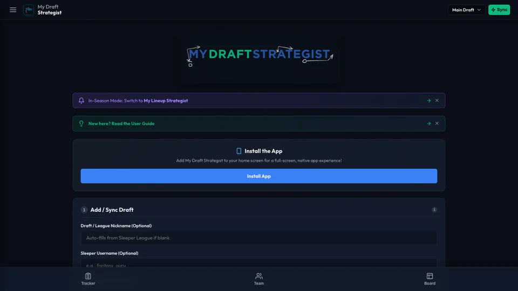Open the Main Draft dropdown
This screenshot has width=518, height=291.
pos(466,10)
